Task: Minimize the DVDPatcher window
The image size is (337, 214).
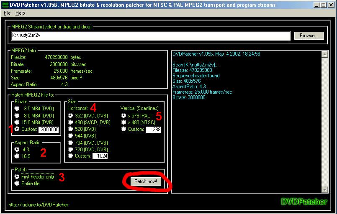Action: pyautogui.click(x=316, y=5)
